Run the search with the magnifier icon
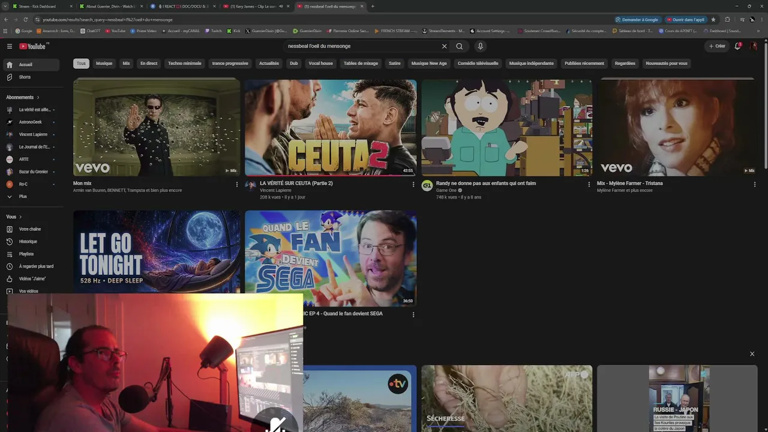The width and height of the screenshot is (768, 432). point(460,46)
